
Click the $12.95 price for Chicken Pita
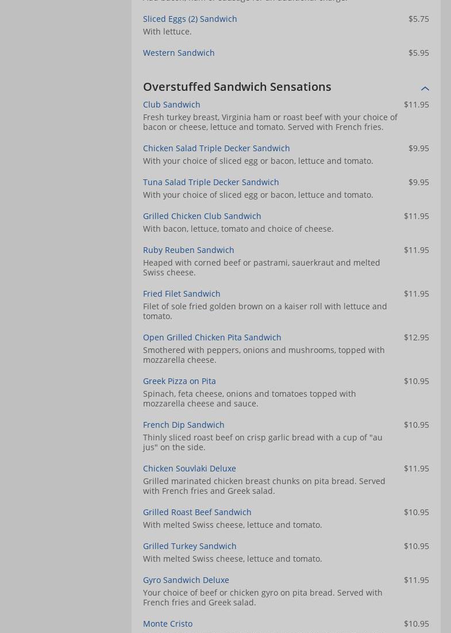coord(416,337)
